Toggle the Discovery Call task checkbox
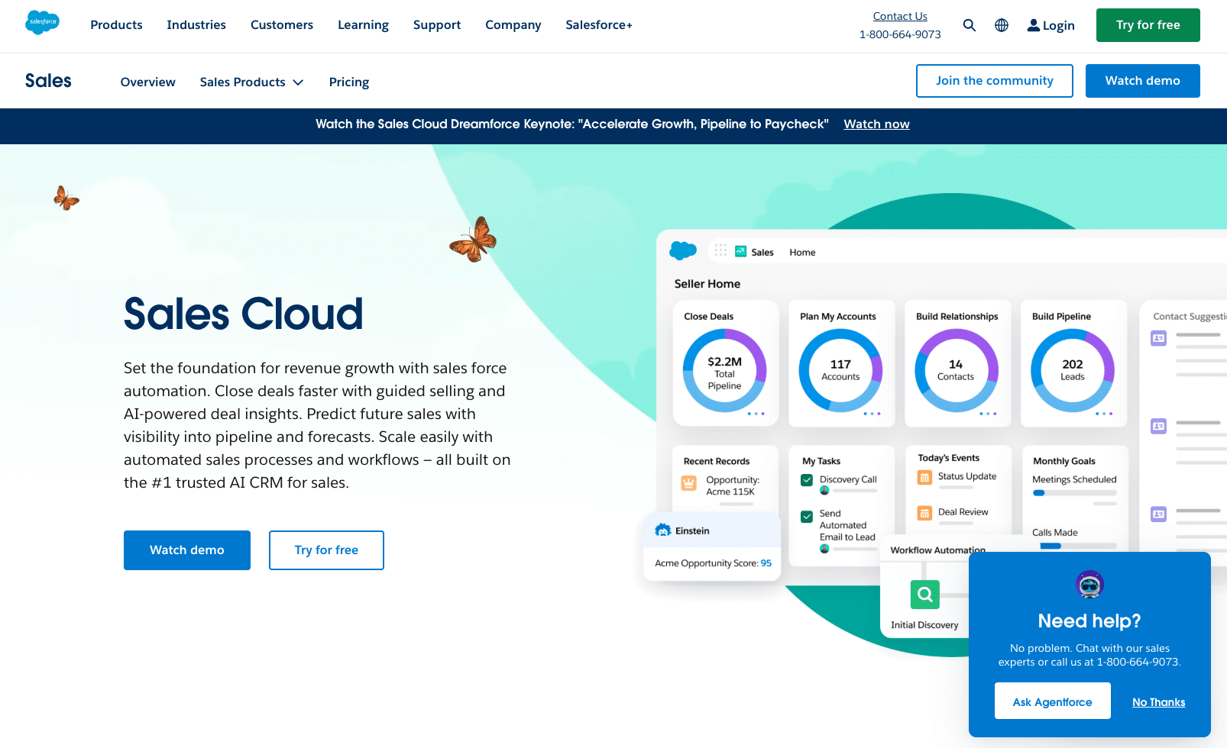The height and width of the screenshot is (748, 1227). (807, 480)
